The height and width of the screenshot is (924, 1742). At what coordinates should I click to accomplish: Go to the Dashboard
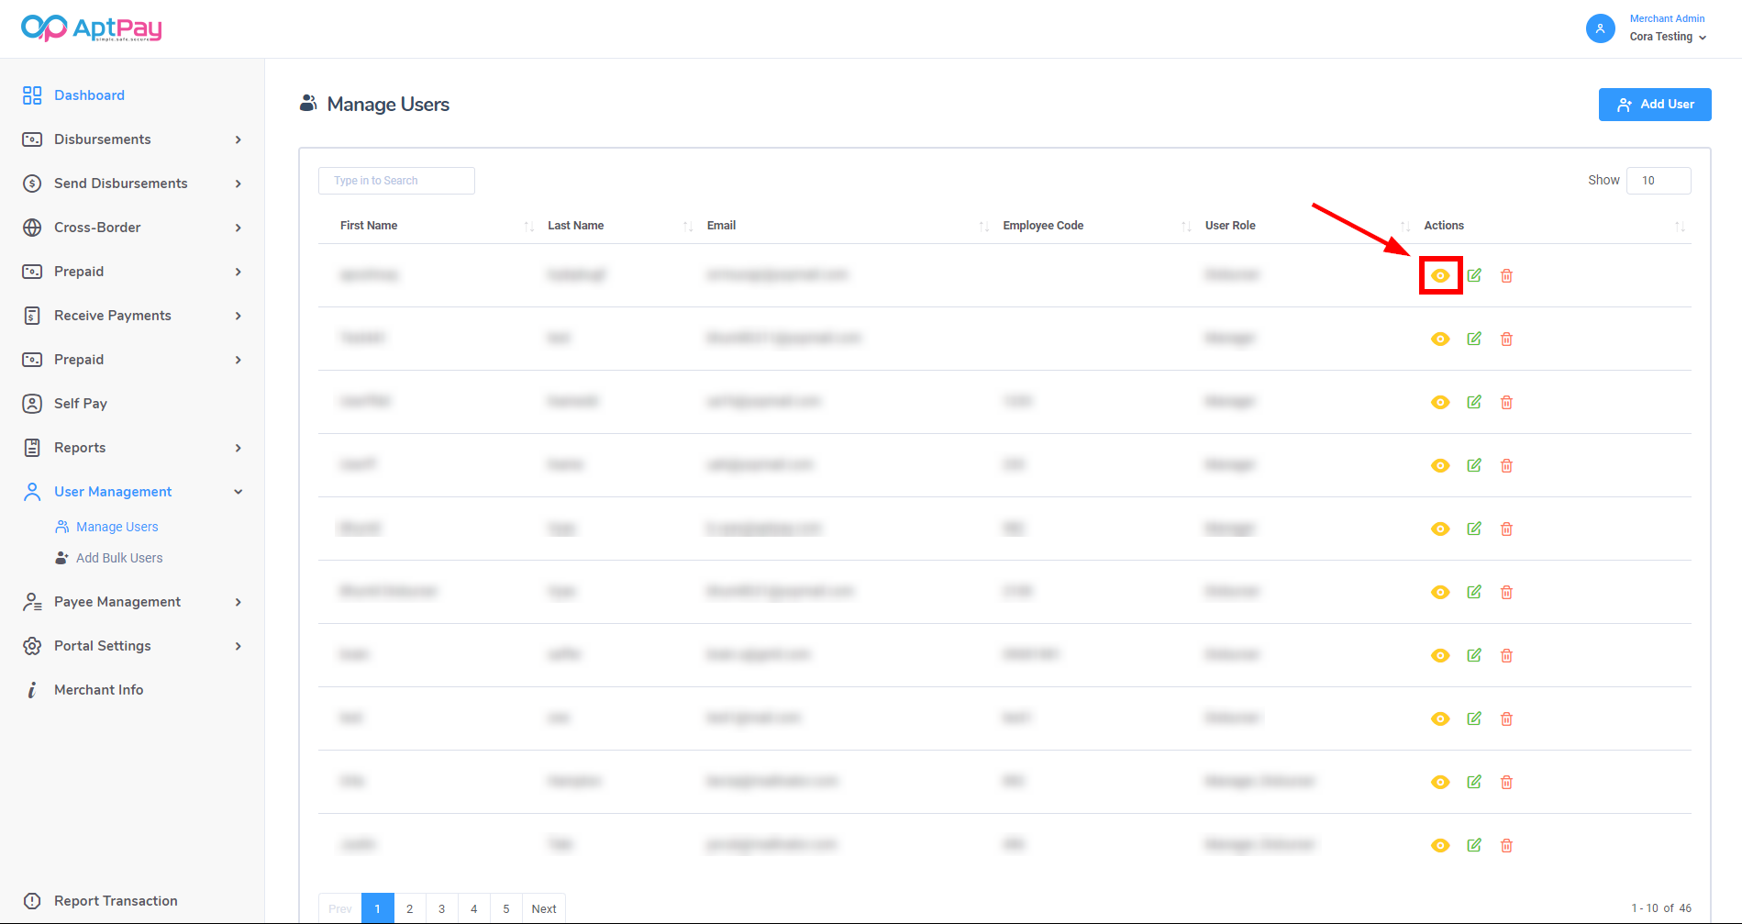pos(89,95)
